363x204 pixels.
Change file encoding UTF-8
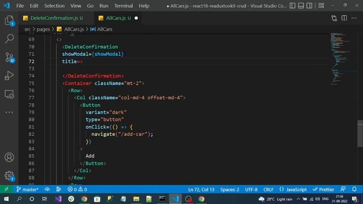coord(251,189)
